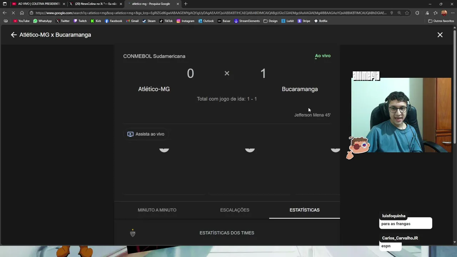Open the Steam bookmark

pos(149,21)
